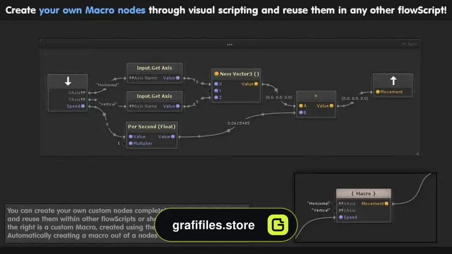Click Multiplier port of Per Second node
452x254 pixels.
click(x=131, y=143)
